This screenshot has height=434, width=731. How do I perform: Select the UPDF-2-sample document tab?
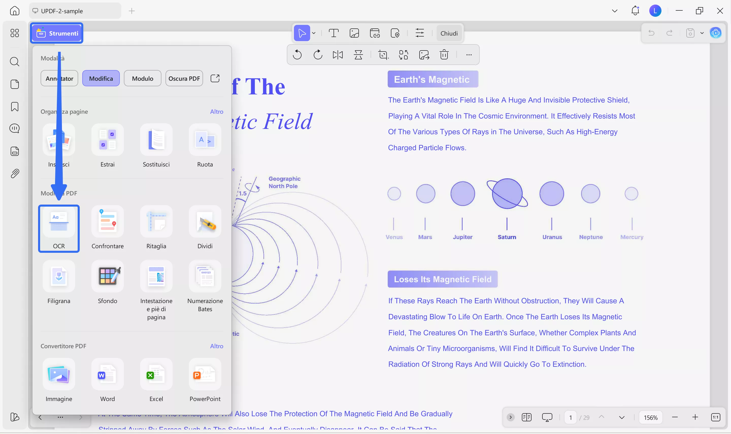74,11
